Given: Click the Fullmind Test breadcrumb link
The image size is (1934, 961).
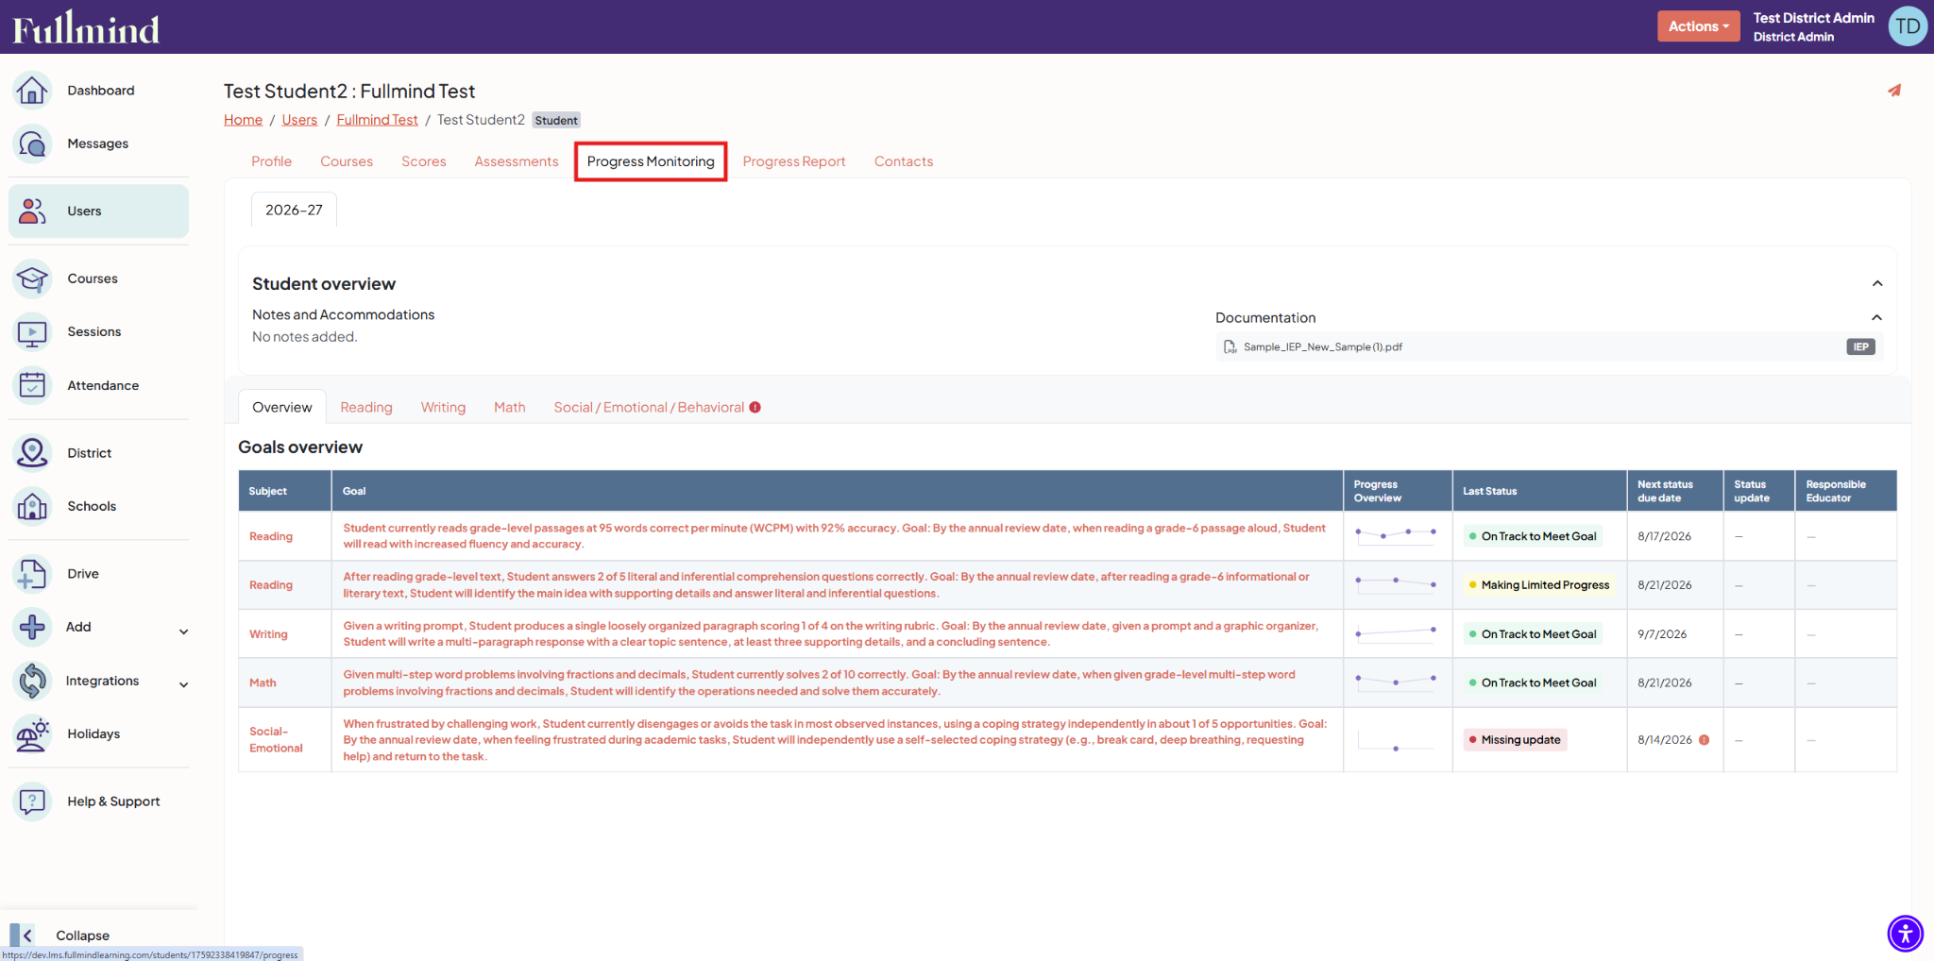Looking at the screenshot, I should 378,120.
